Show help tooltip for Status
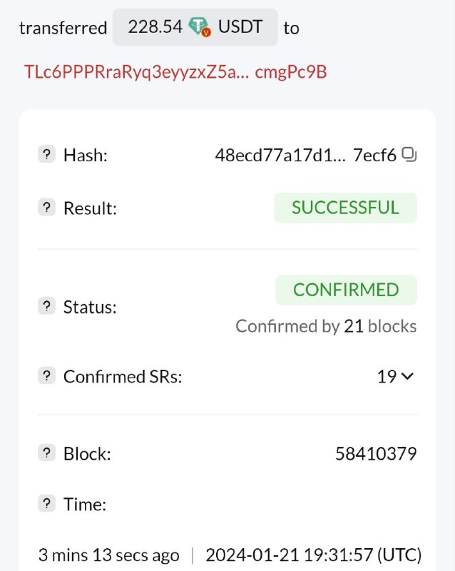Screen dimensions: 455x571 (x=46, y=306)
